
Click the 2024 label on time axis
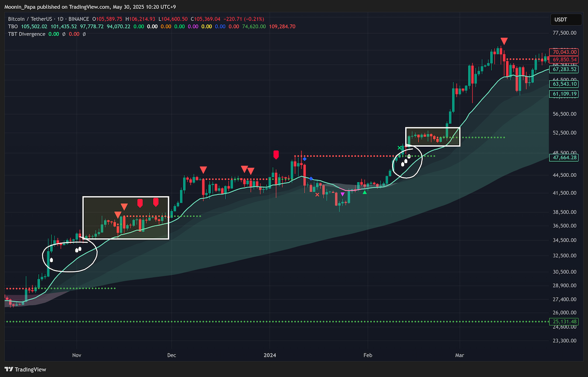click(270, 354)
